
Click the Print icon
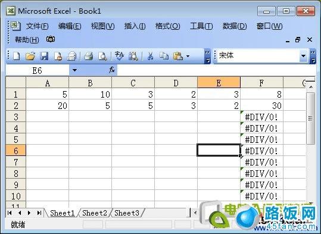(89, 56)
